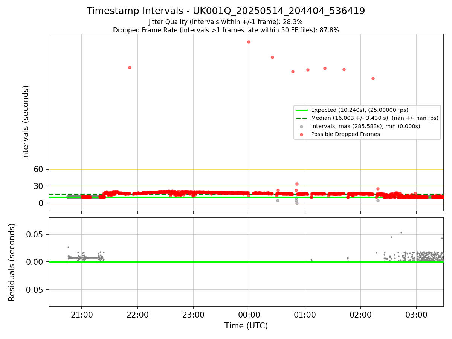The width and height of the screenshot is (452, 339).
Task: Click the 60 tick on the intervals axis
Action: (39, 169)
